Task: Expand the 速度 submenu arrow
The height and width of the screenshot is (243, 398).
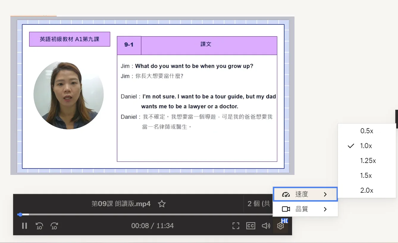Action: point(325,195)
